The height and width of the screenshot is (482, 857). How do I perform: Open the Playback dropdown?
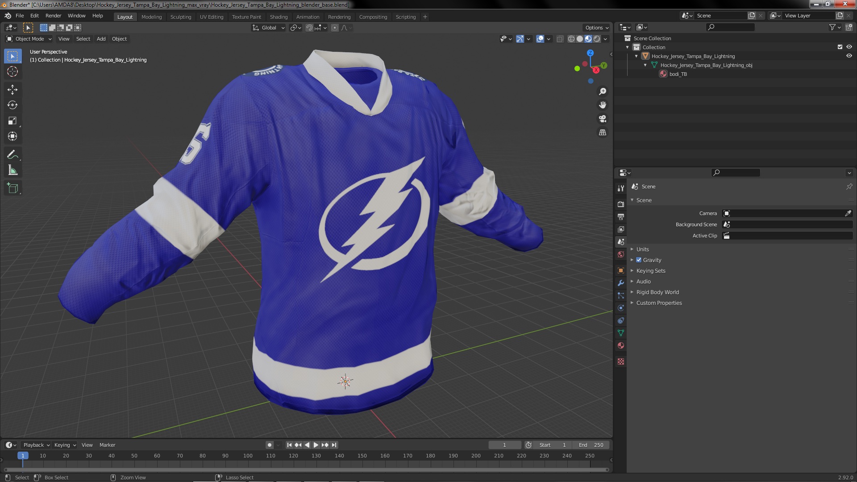tap(36, 445)
